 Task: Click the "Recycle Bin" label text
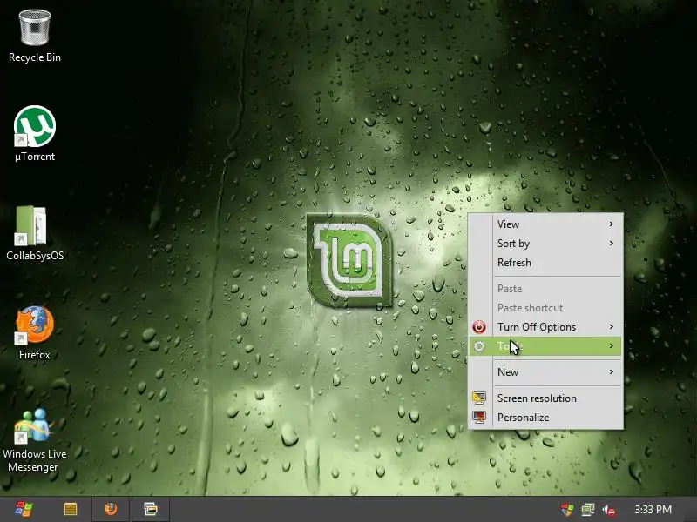35,57
